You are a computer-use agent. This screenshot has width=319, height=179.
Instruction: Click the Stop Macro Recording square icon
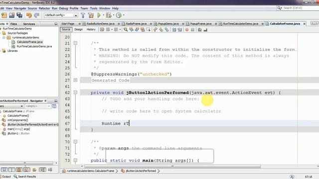pyautogui.click(x=192, y=30)
